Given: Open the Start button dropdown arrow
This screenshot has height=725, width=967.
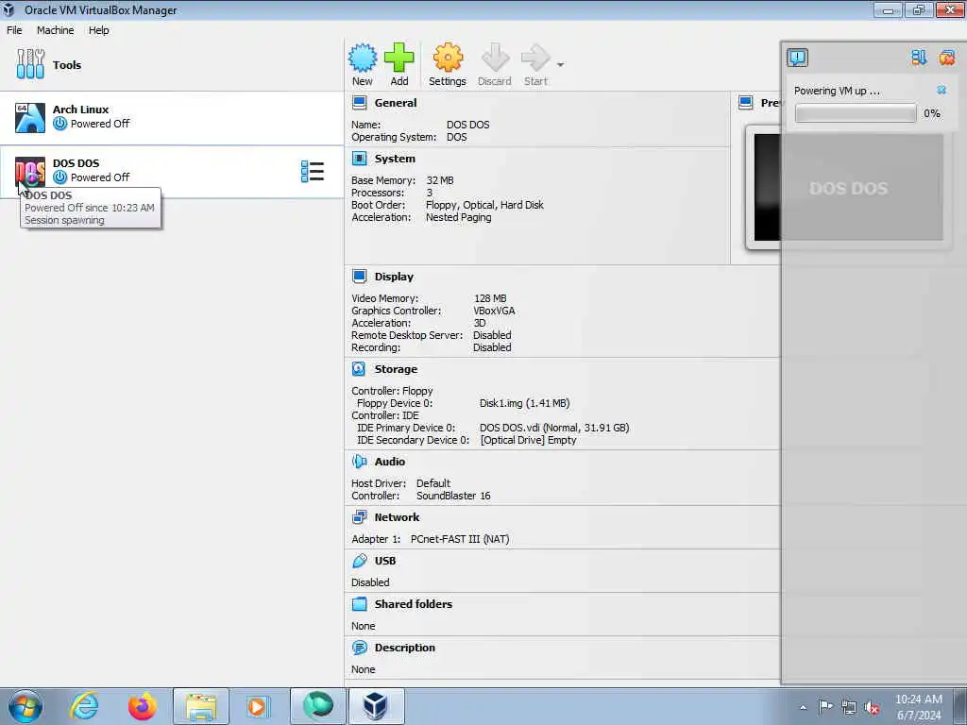Looking at the screenshot, I should pos(560,65).
